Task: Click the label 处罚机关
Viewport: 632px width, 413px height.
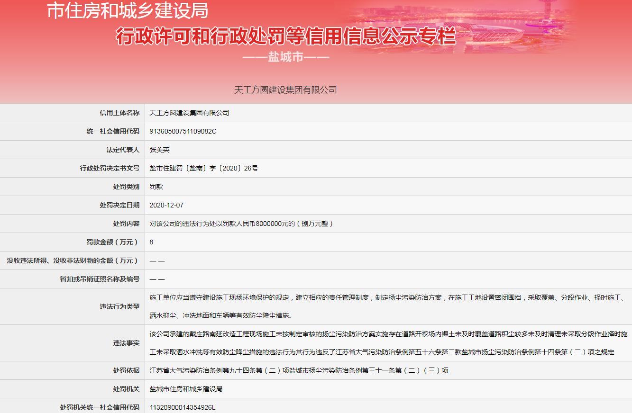Action: (x=126, y=389)
